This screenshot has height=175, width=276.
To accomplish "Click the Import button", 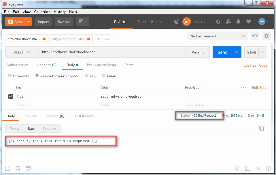I will (43, 22).
